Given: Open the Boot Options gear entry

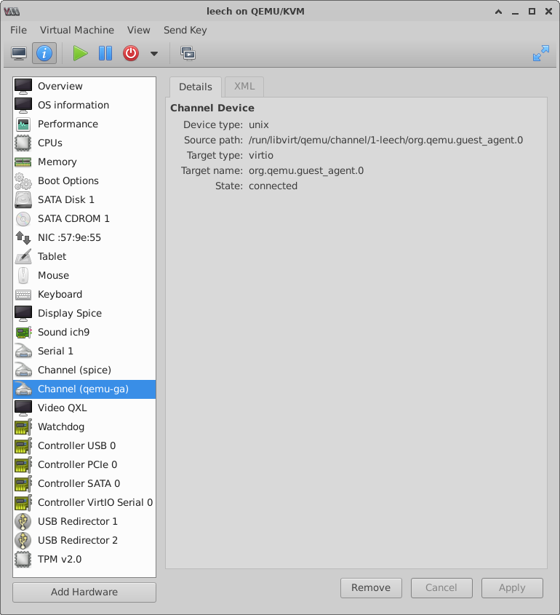Looking at the screenshot, I should [68, 180].
